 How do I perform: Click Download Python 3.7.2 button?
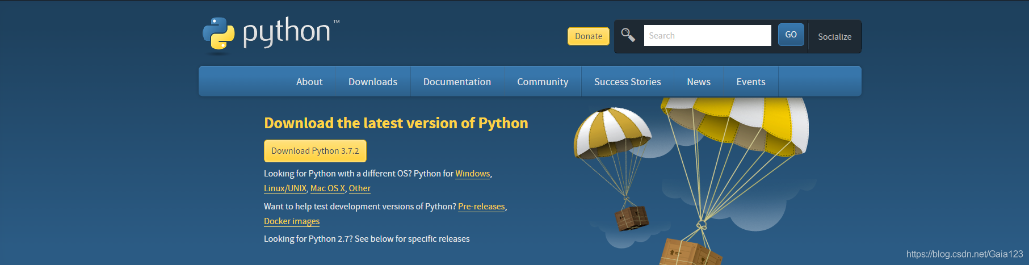[315, 151]
